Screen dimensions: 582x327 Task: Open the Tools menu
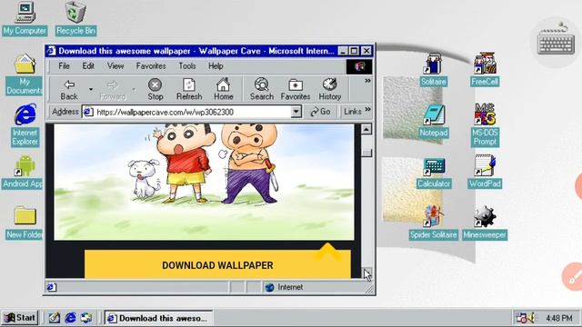[x=187, y=66]
